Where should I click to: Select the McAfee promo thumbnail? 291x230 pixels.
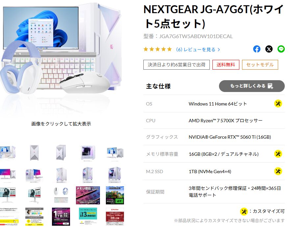115,217
